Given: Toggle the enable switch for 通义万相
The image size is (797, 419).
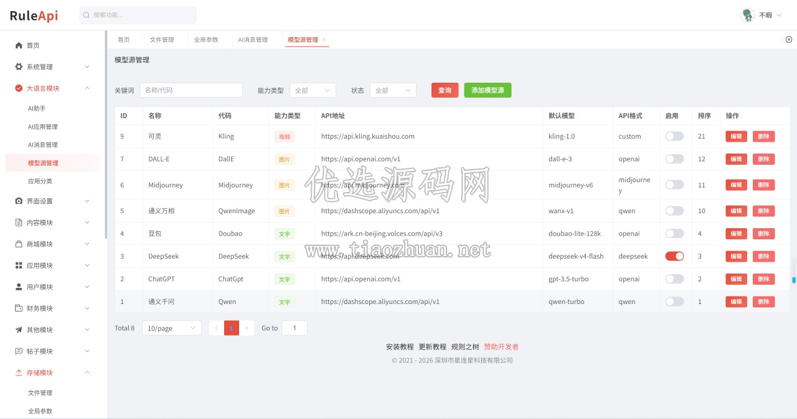Looking at the screenshot, I should click(674, 211).
